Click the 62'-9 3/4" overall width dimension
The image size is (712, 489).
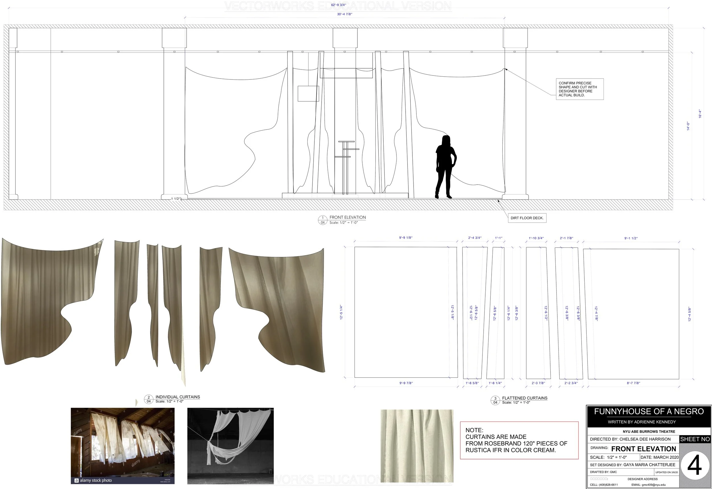tap(338, 5)
